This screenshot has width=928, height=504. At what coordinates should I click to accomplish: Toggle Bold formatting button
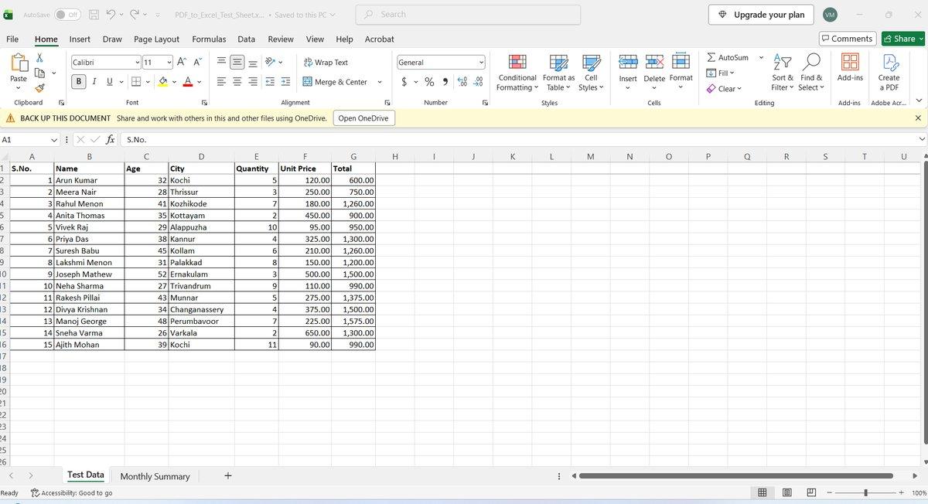[79, 82]
